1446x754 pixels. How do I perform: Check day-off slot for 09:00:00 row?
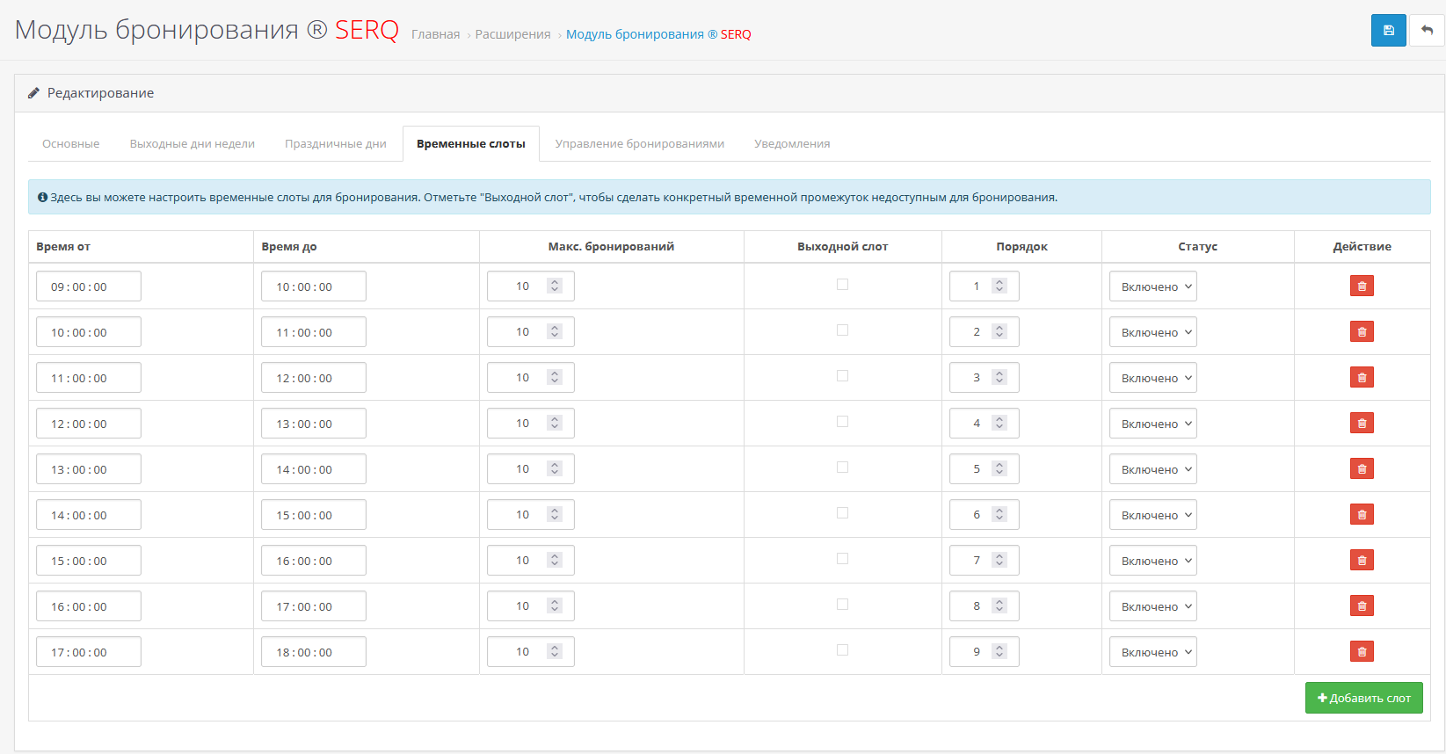point(842,285)
